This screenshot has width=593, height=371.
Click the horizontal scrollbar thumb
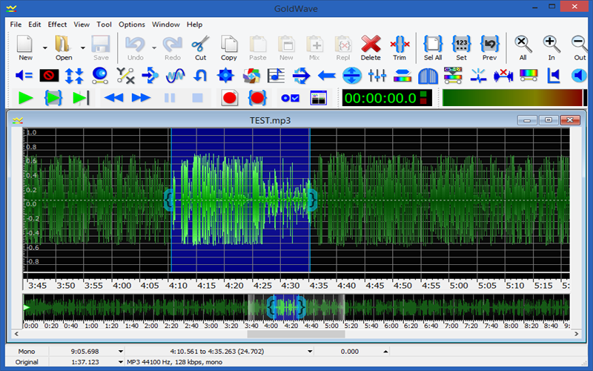pos(296,335)
